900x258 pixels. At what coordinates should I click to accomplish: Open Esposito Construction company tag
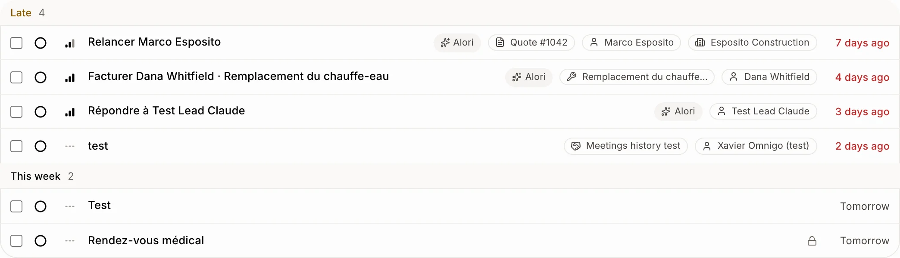click(x=753, y=43)
